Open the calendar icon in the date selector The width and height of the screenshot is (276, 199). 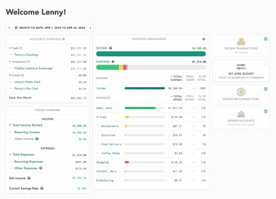[x=17, y=28]
